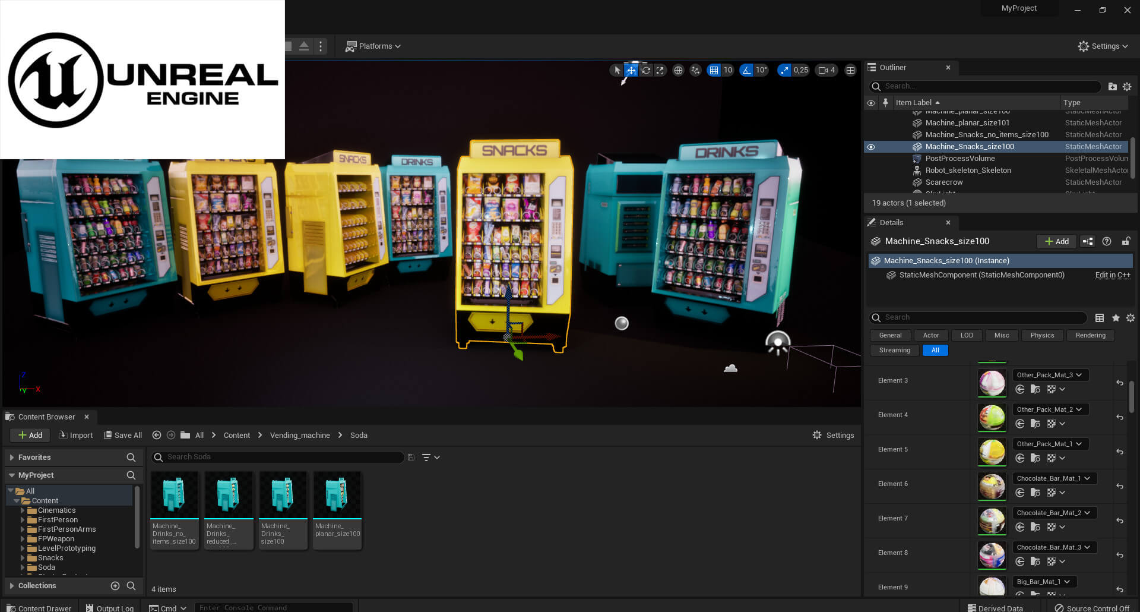Select Scarecrow actor in the Outliner
The image size is (1140, 612).
tap(943, 182)
